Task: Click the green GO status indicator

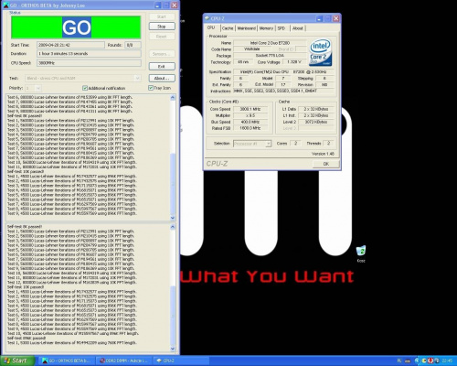Action: pos(76,27)
